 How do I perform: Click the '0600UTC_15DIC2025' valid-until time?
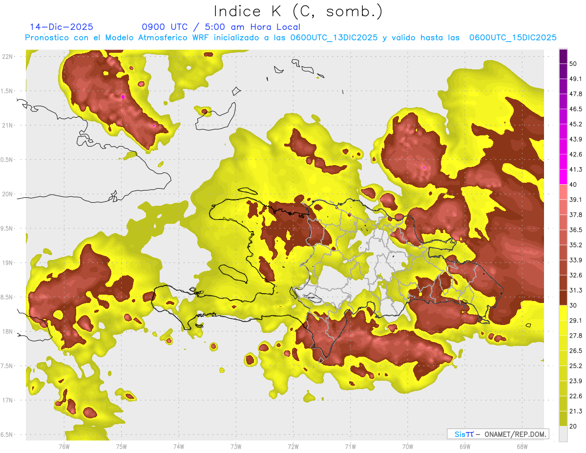pos(513,37)
